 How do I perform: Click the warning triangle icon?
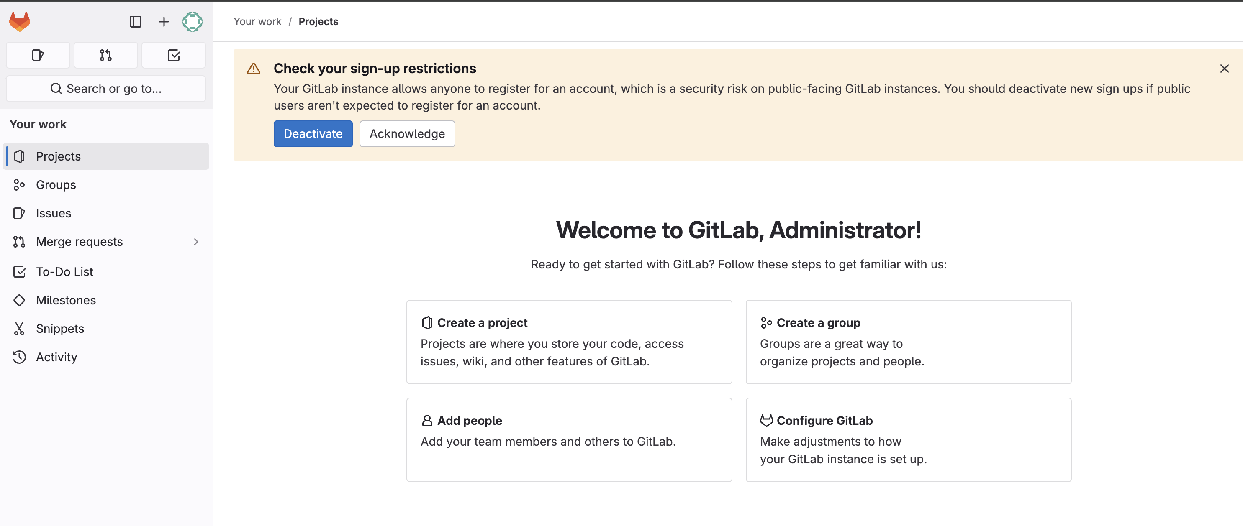click(x=253, y=69)
